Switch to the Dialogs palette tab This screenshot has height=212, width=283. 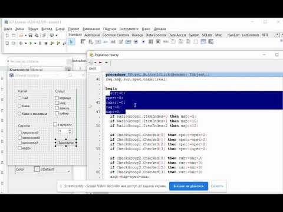pyautogui.click(x=137, y=35)
